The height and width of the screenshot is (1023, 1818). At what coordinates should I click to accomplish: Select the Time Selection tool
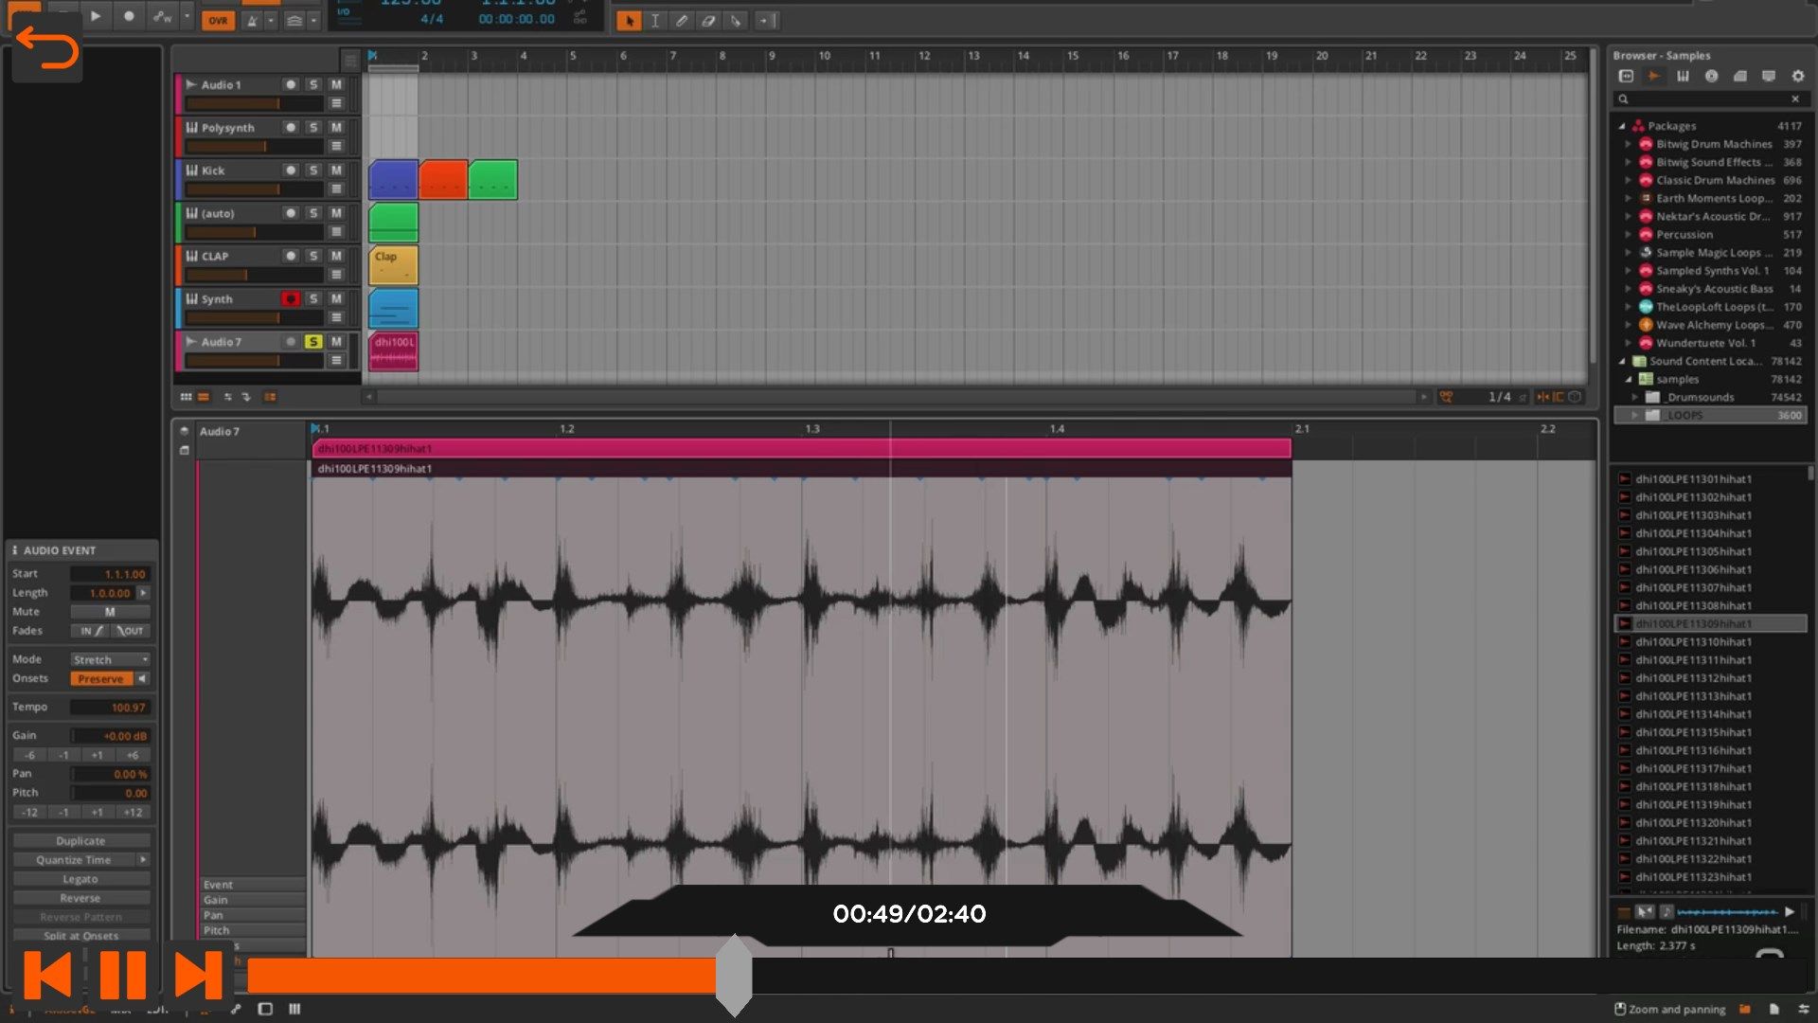pos(655,20)
